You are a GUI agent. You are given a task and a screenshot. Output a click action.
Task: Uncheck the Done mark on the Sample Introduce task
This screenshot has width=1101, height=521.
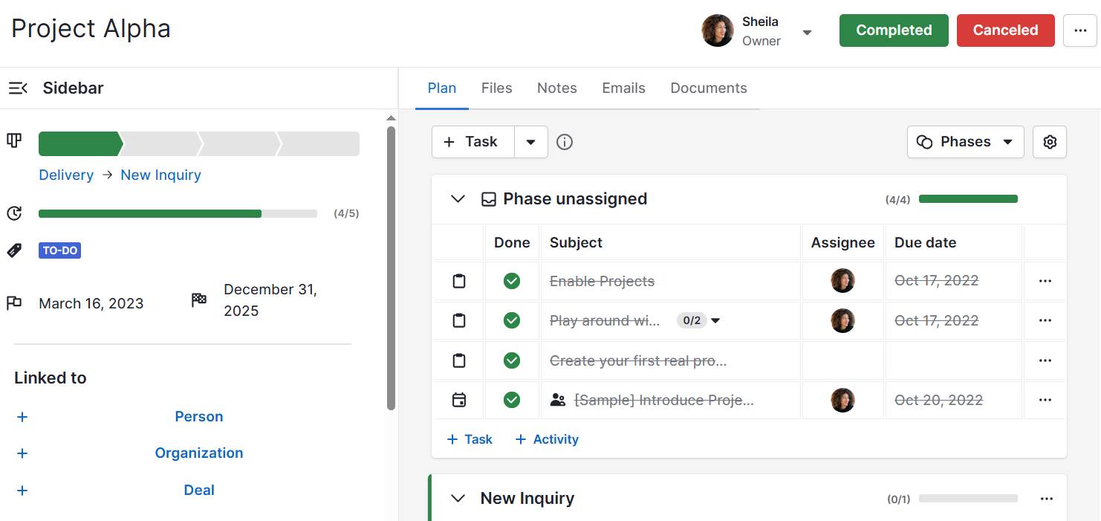(512, 399)
